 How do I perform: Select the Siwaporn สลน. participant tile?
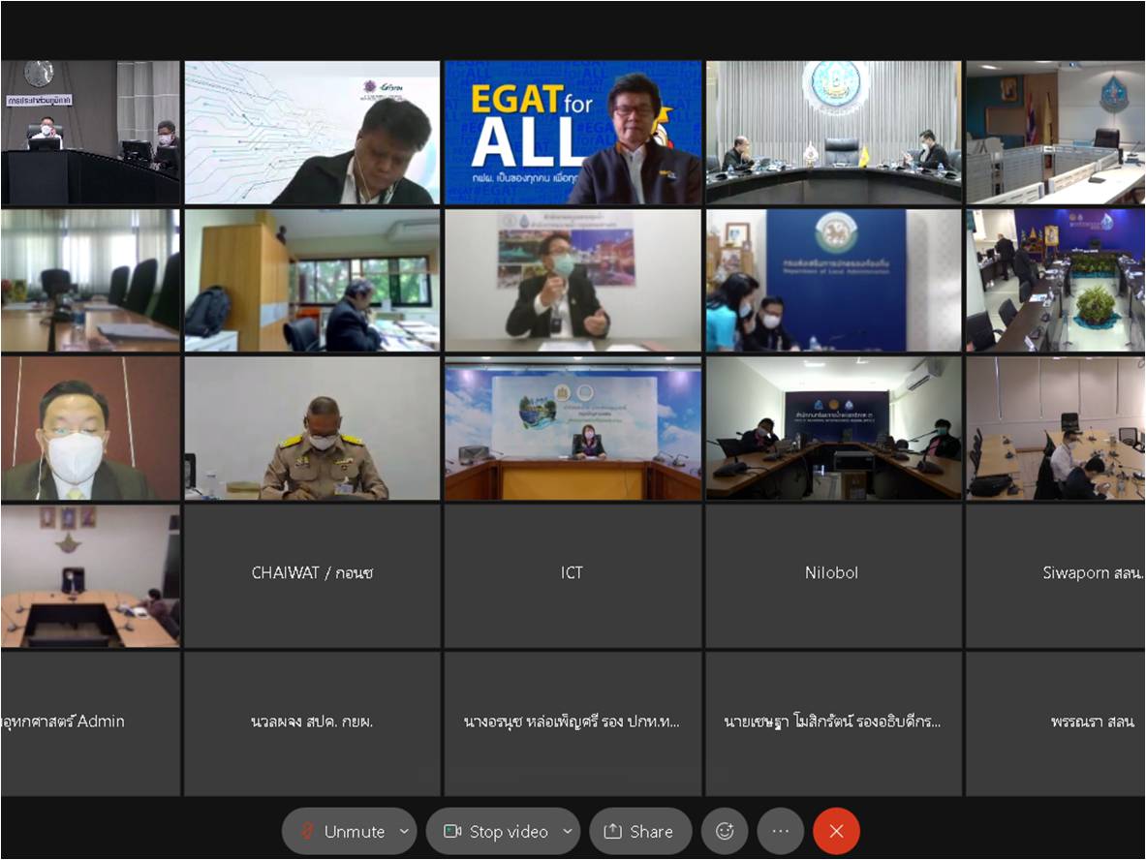coord(1056,574)
